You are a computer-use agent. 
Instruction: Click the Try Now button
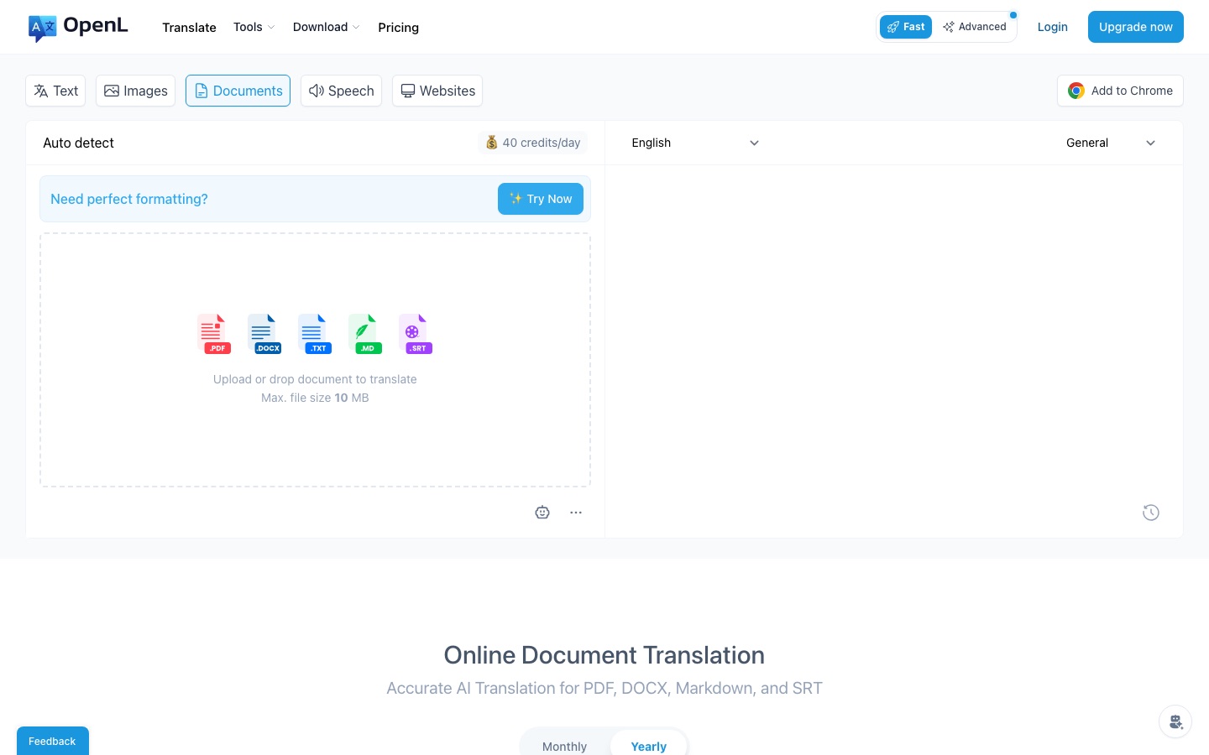541,199
